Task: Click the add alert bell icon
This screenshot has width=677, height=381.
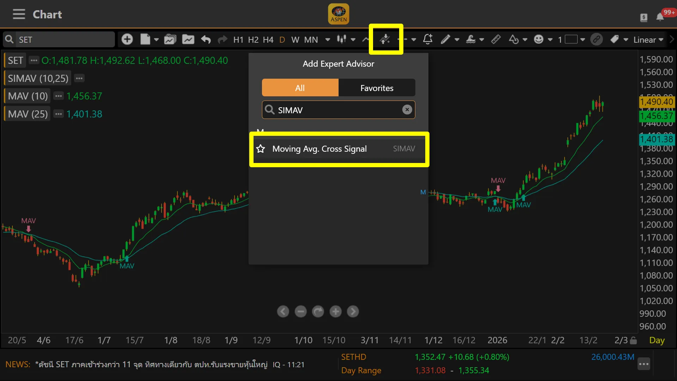Action: [x=428, y=39]
